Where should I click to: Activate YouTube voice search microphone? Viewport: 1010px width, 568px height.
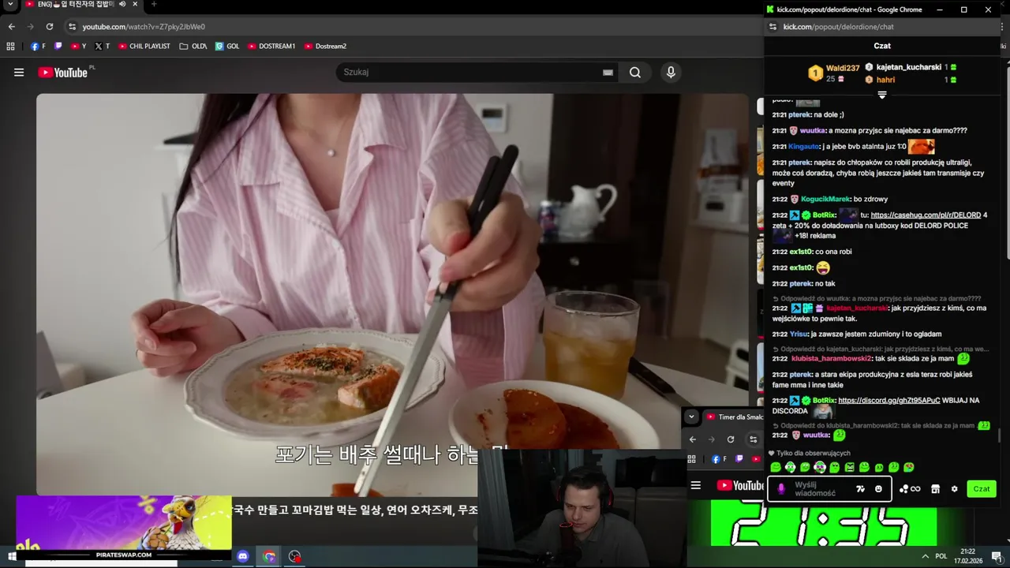pos(671,73)
